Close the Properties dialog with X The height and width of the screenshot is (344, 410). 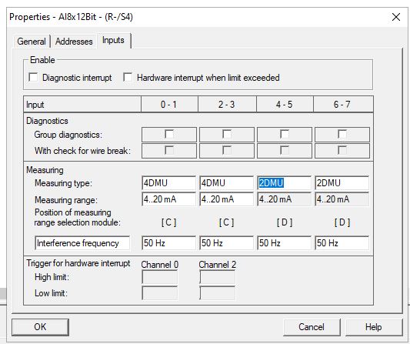click(396, 17)
